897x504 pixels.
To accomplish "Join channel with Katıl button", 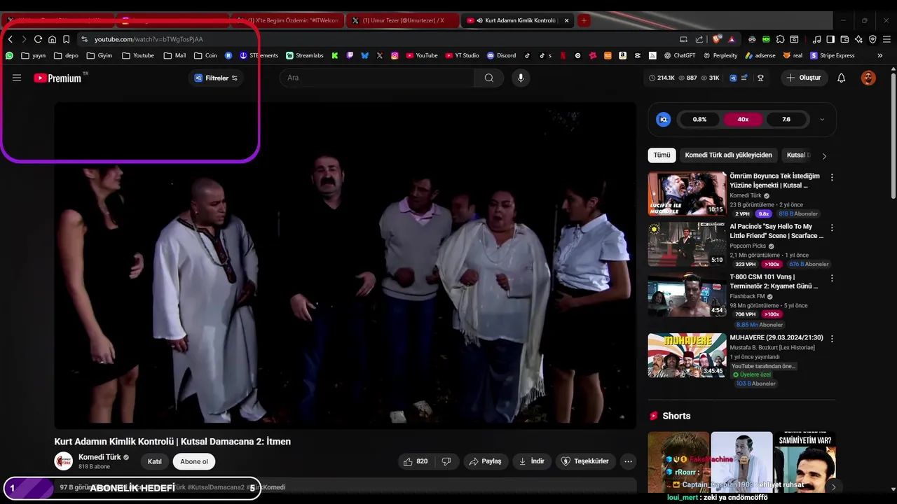I will [x=155, y=461].
